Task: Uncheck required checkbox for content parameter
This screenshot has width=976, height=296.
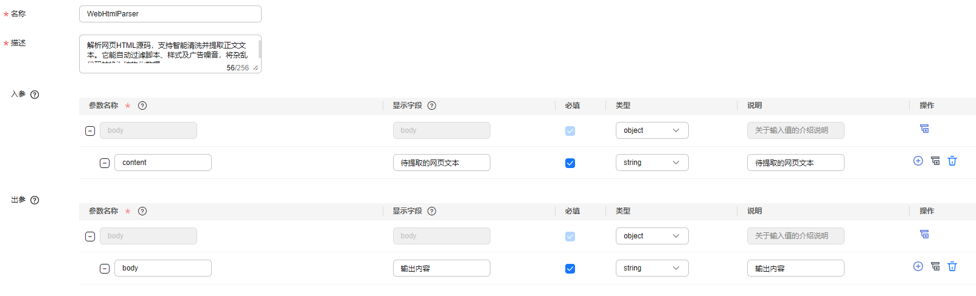Action: [x=570, y=163]
